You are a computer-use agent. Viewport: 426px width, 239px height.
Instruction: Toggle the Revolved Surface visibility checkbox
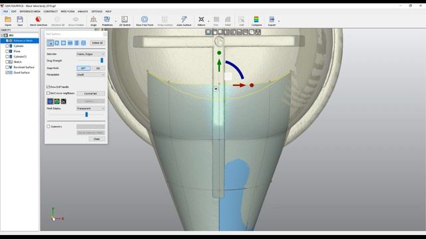[x=7, y=67]
